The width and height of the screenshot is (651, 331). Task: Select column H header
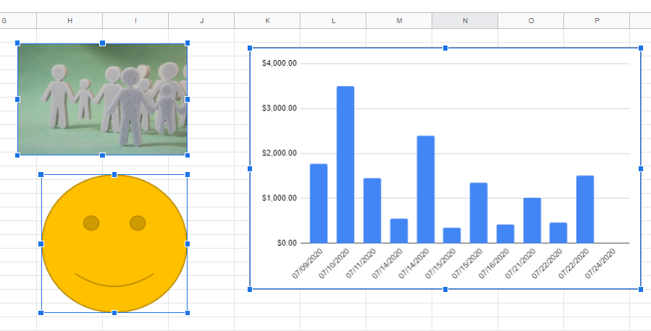70,20
